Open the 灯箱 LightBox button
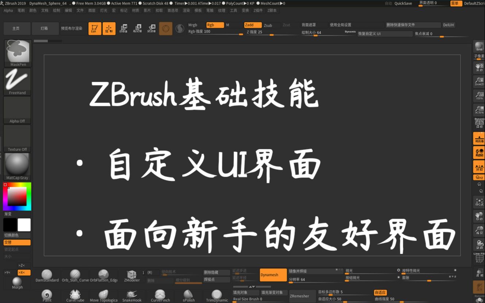The width and height of the screenshot is (485, 303). (x=45, y=28)
